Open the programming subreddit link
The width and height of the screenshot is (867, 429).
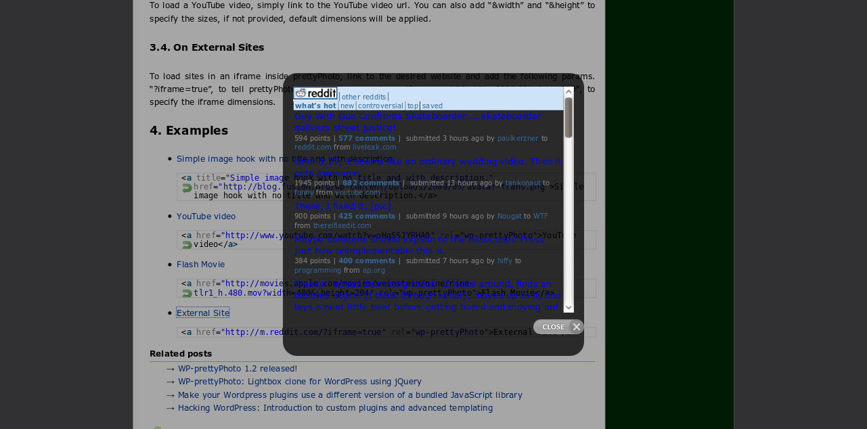(x=317, y=270)
